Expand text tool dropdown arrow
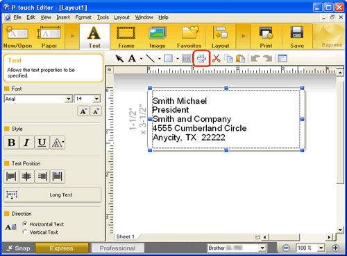 141,59
